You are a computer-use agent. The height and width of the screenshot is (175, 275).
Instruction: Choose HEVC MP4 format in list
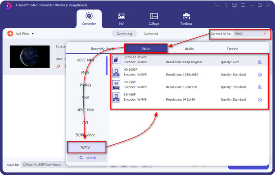point(85,60)
